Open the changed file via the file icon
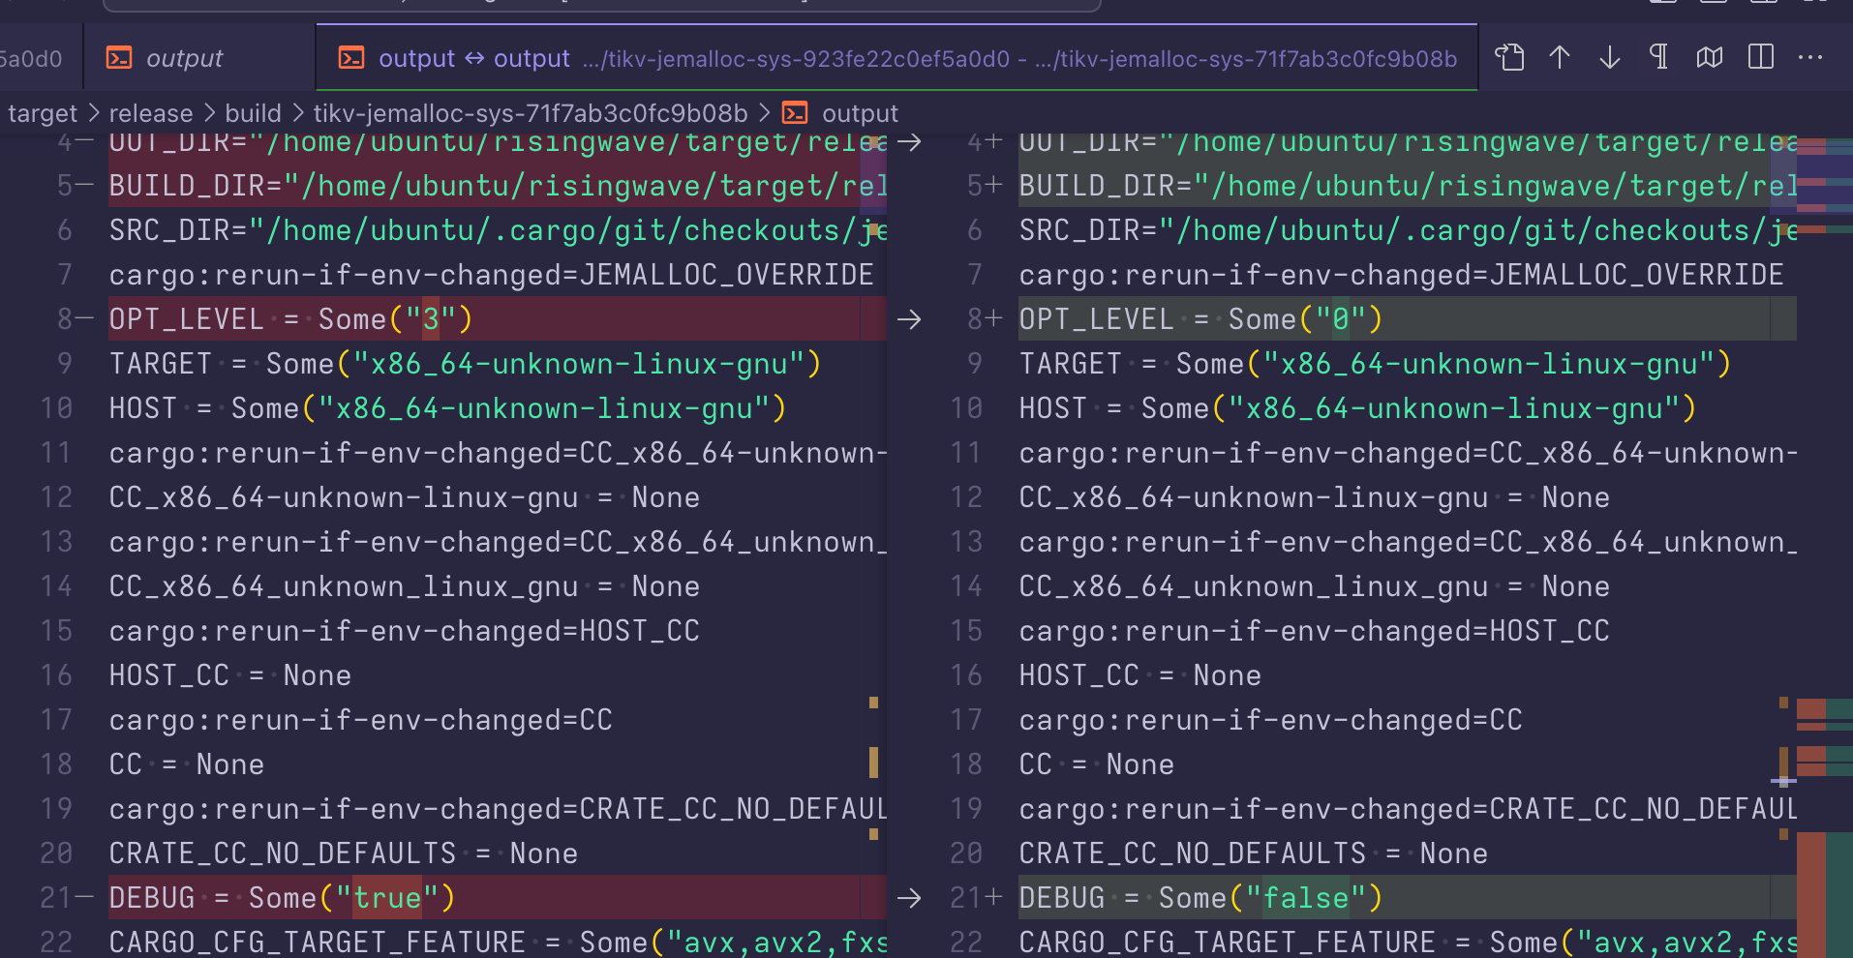This screenshot has height=958, width=1853. (x=1509, y=58)
